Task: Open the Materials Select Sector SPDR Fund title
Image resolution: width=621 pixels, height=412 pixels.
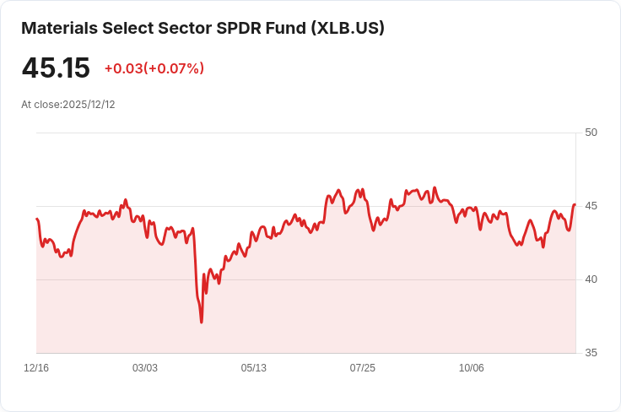Action: click(x=202, y=28)
